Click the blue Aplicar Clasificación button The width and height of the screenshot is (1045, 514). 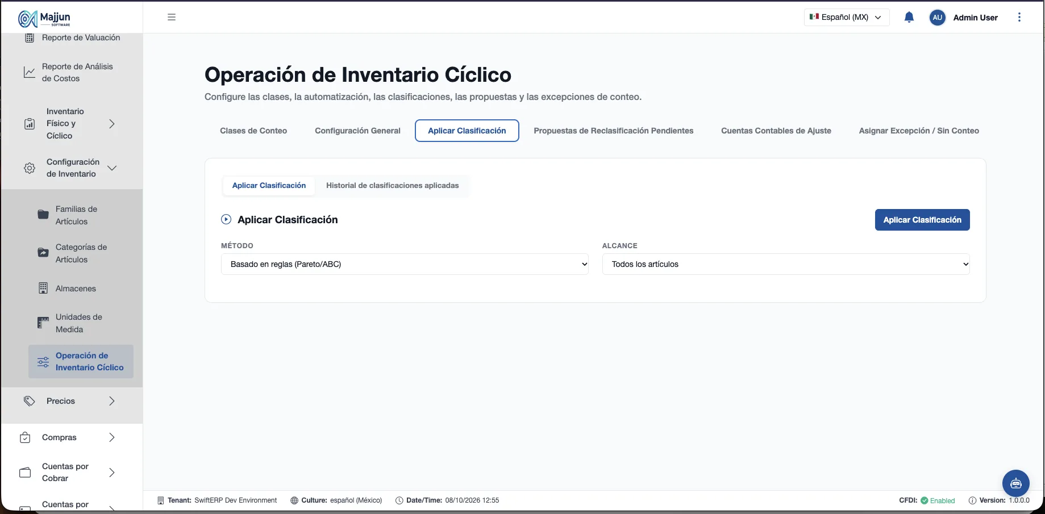coord(922,220)
